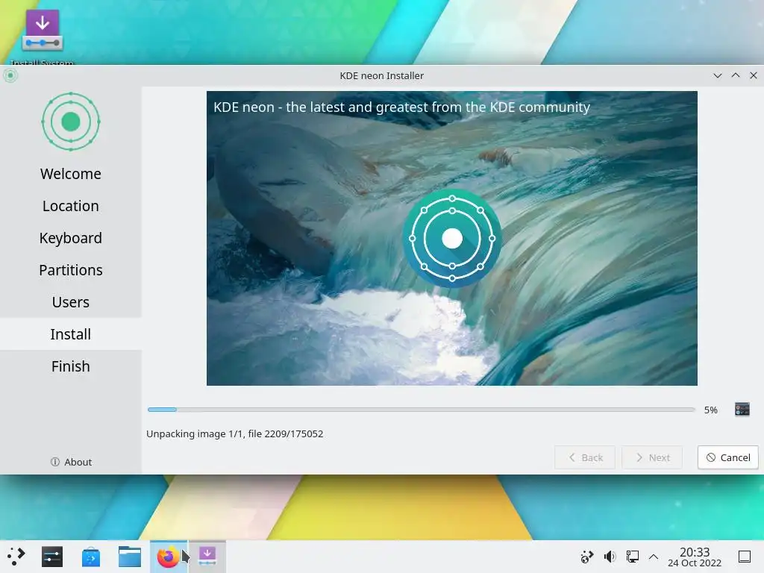
Task: Select the Keyboard step in sidebar
Action: [71, 238]
